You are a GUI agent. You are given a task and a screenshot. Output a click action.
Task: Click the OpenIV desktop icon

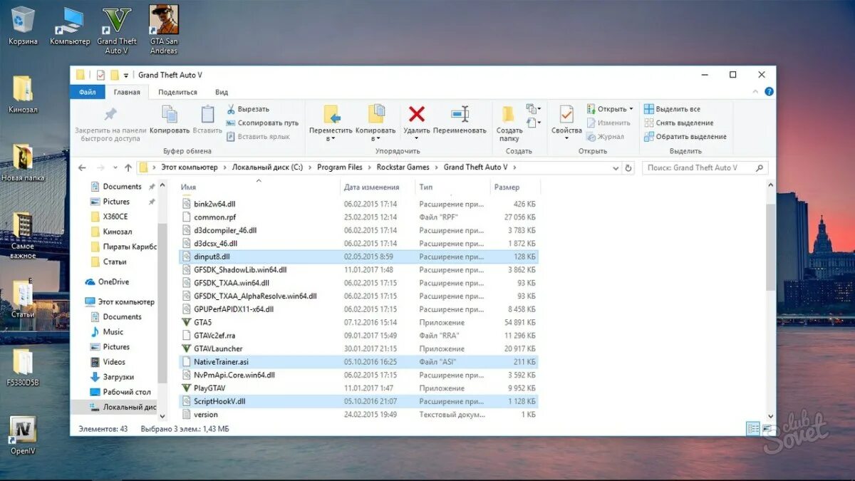point(23,435)
